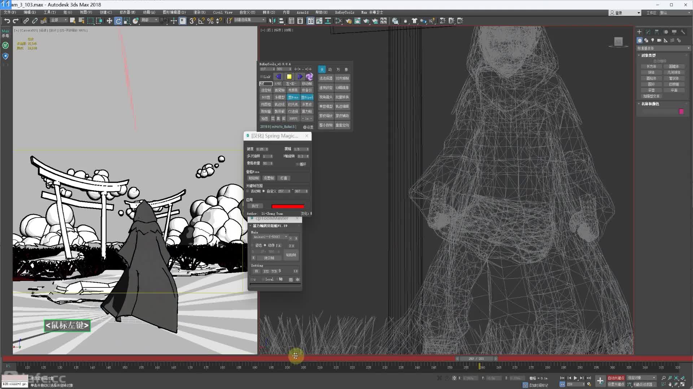
Task: Click the pink object color swatch
Action: pyautogui.click(x=681, y=112)
